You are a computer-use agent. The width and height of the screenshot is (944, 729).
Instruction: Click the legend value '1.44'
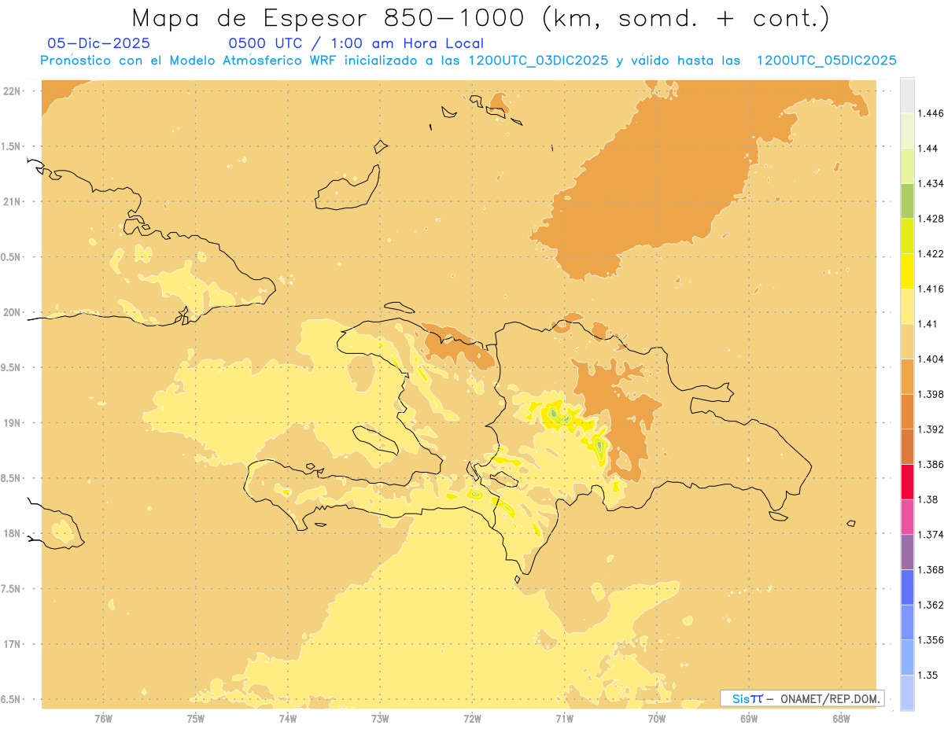click(927, 148)
